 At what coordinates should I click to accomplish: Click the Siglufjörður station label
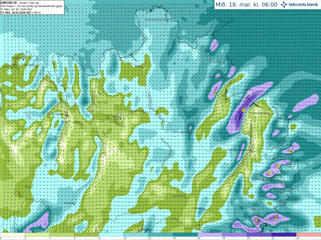pyautogui.click(x=17, y=58)
